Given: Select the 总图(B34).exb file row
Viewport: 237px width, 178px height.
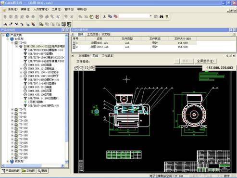Looking at the screenshot, I should tap(134, 47).
